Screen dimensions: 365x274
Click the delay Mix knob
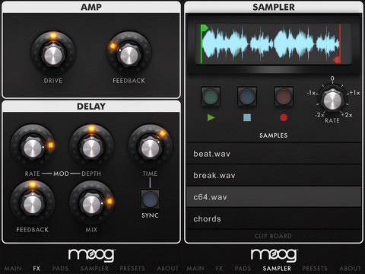click(91, 204)
